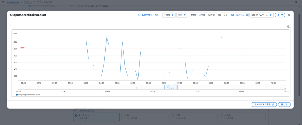
Task: Choose the 3日 time range
Action: point(226,15)
